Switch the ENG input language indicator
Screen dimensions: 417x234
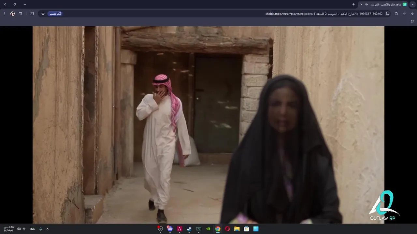pos(32,229)
